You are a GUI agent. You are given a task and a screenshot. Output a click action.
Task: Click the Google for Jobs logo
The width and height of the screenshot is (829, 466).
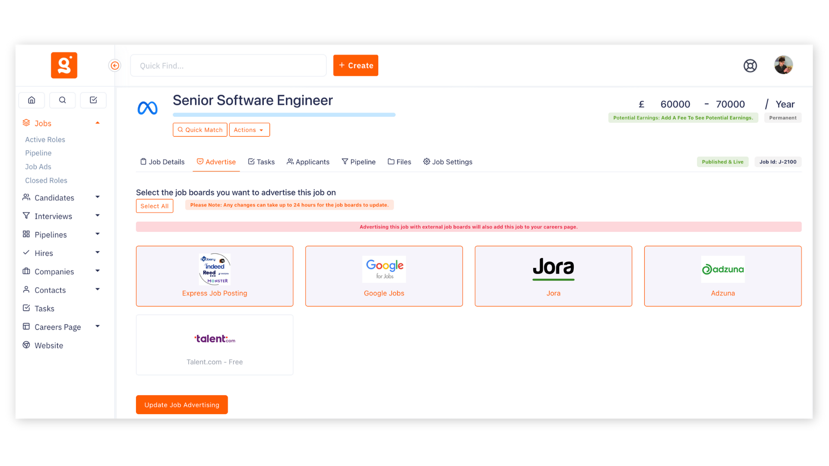point(384,269)
